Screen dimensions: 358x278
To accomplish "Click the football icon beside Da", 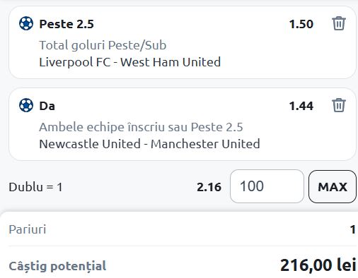I will (26, 105).
